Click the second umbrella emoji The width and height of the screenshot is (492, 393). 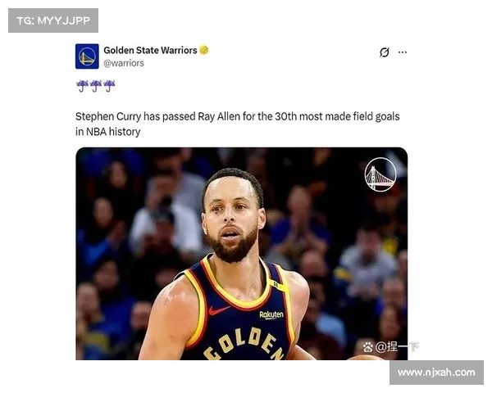click(x=96, y=85)
